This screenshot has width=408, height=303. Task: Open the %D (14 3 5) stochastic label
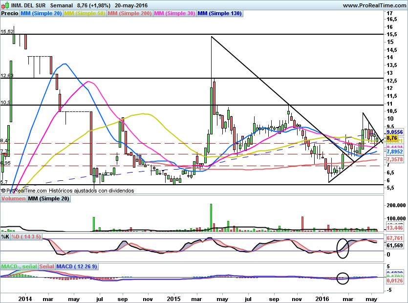pyautogui.click(x=27, y=237)
